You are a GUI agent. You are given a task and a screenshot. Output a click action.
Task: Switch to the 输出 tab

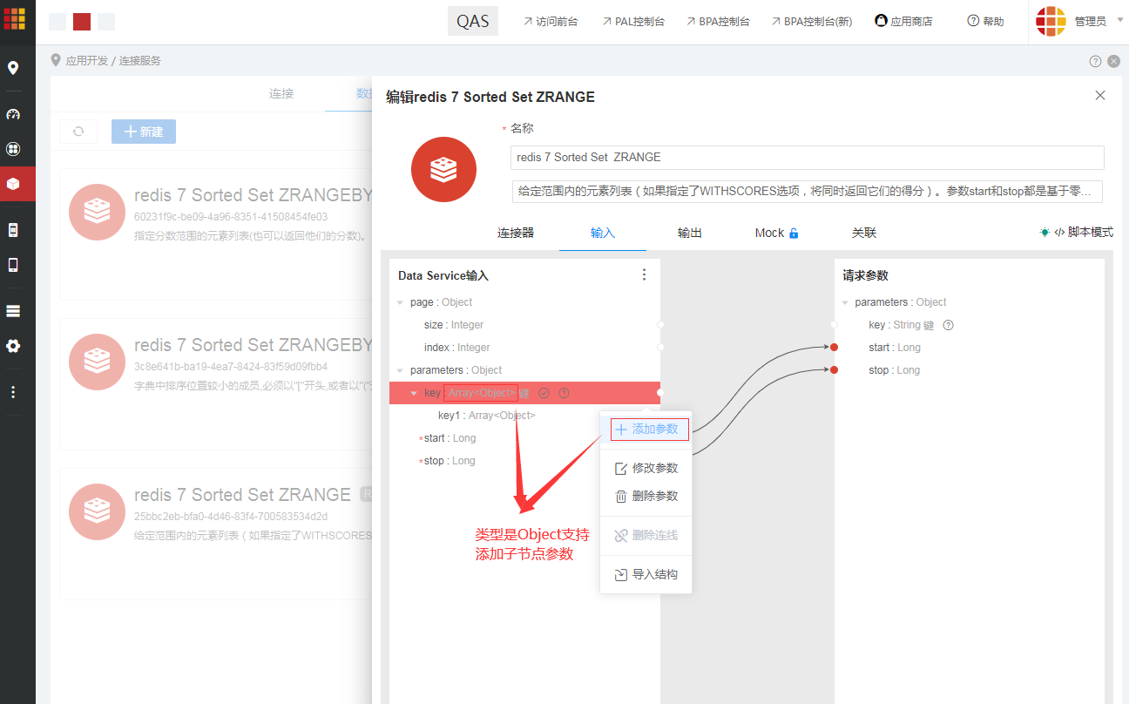(689, 233)
